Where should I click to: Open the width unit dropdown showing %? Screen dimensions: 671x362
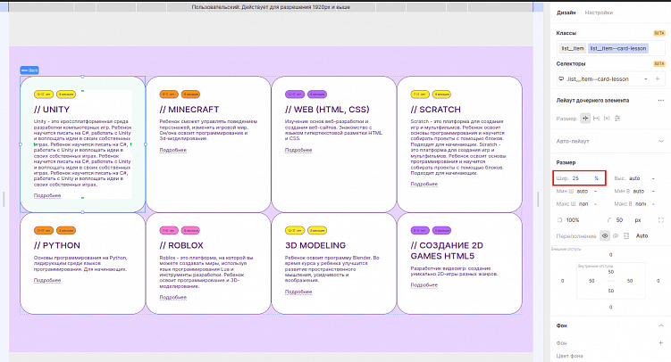[x=596, y=178]
